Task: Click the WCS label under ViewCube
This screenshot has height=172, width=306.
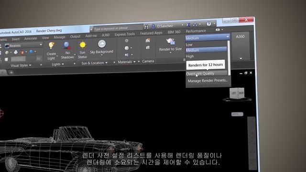Action: (237, 114)
